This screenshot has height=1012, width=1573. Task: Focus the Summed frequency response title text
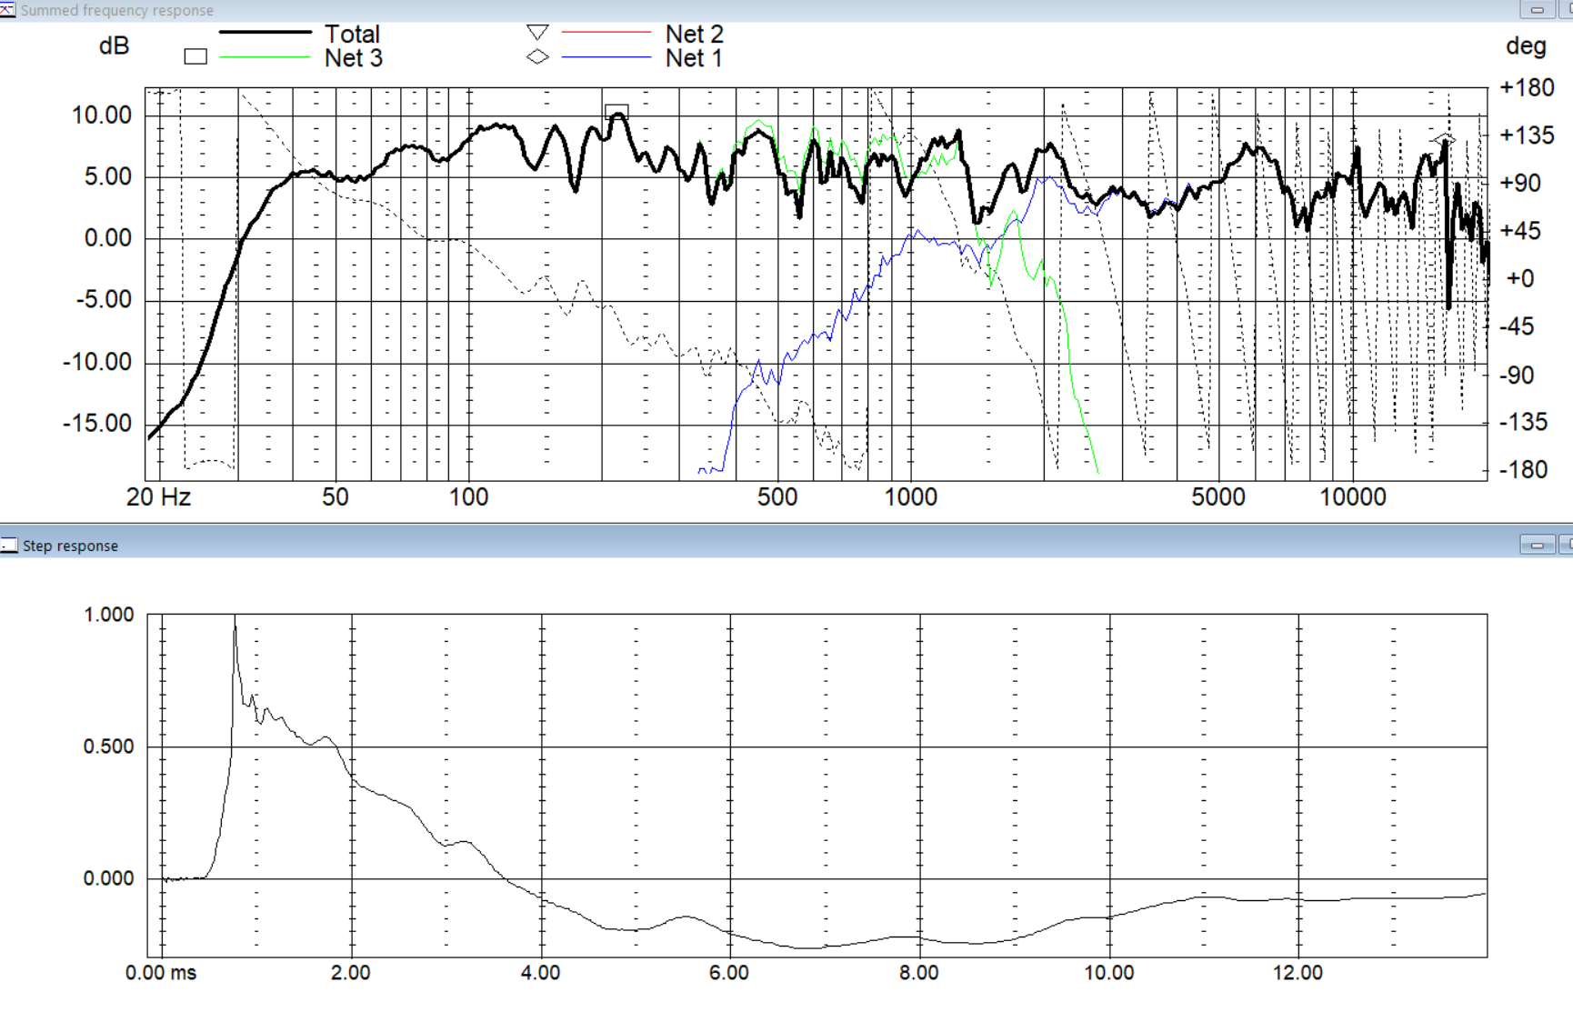(x=117, y=11)
